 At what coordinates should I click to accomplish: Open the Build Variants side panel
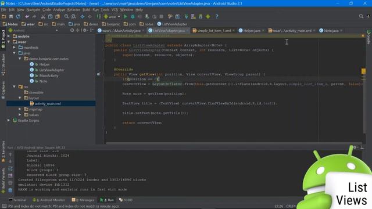3,181
